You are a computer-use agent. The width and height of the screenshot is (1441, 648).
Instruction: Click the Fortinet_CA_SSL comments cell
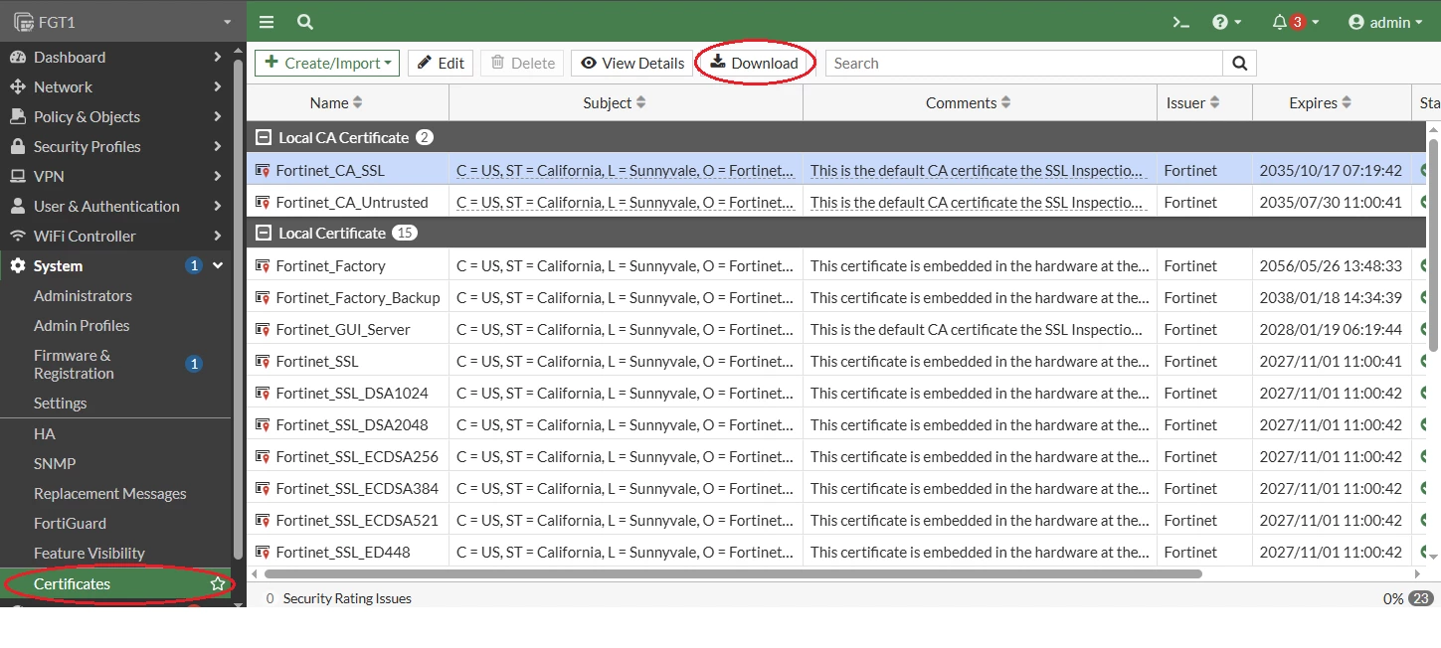pos(980,170)
